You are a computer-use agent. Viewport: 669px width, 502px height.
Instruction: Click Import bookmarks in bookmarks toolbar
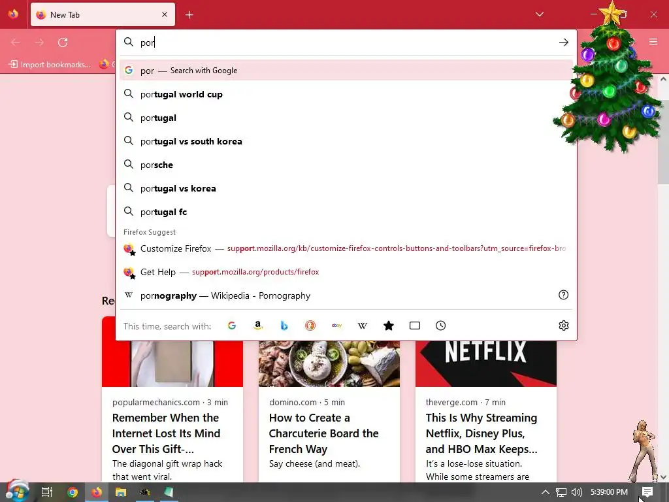[x=50, y=65]
